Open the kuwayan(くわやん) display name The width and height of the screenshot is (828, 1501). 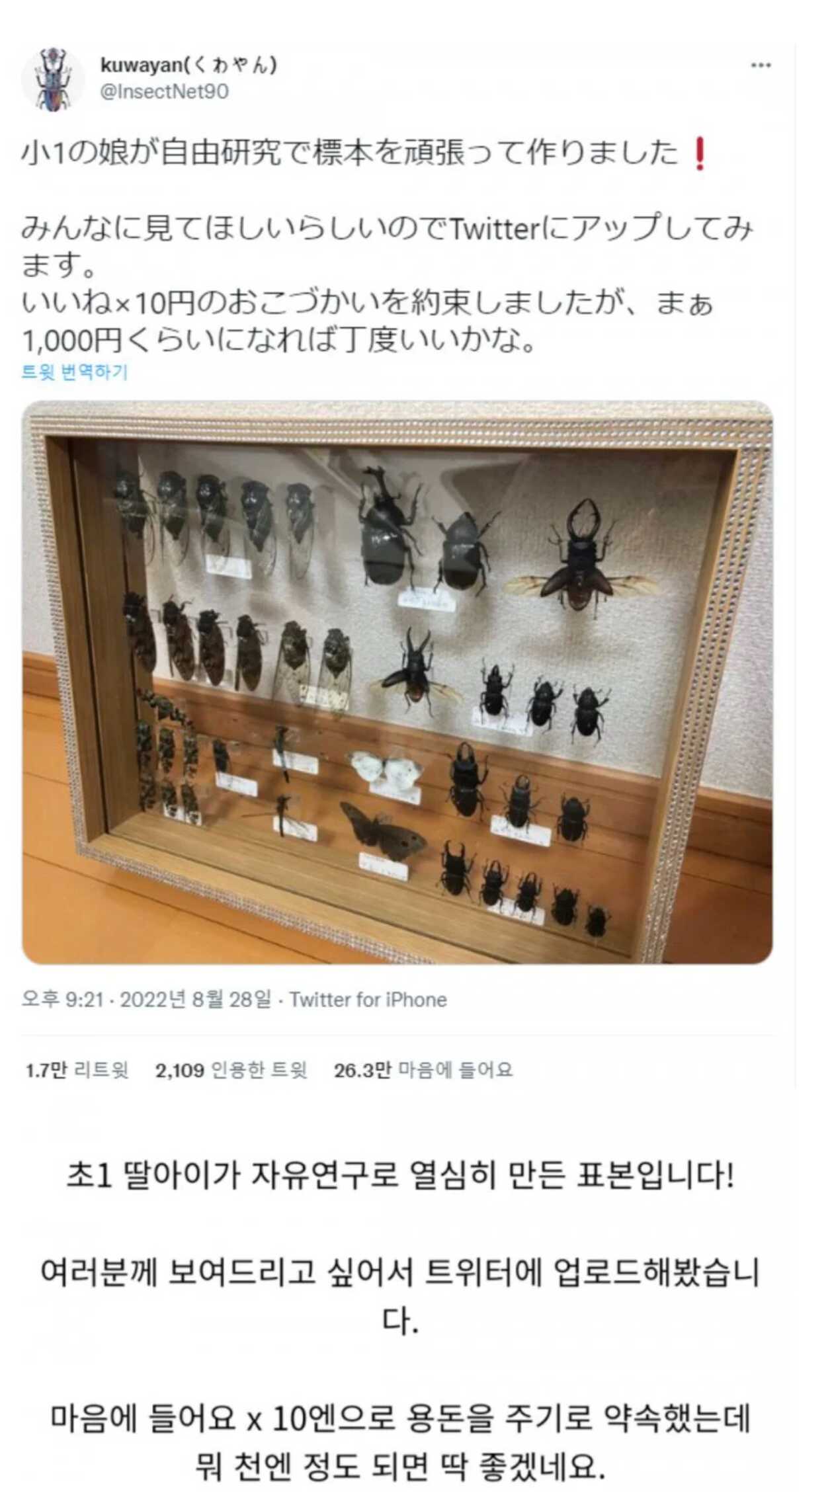(188, 64)
